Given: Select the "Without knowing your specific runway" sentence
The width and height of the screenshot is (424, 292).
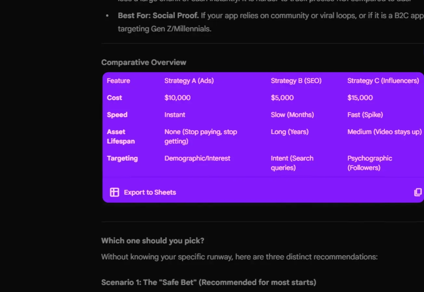Looking at the screenshot, I should tap(239, 257).
